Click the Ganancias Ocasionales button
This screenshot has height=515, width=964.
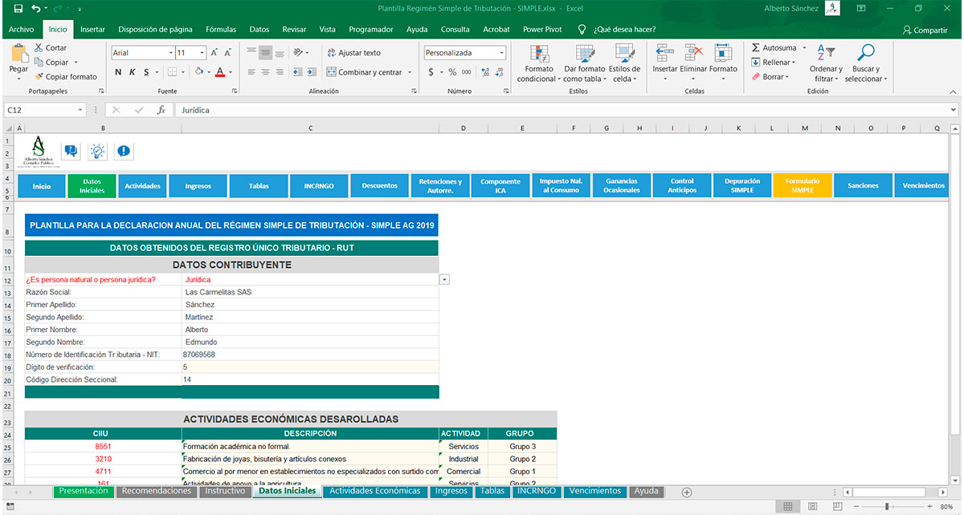(x=622, y=185)
